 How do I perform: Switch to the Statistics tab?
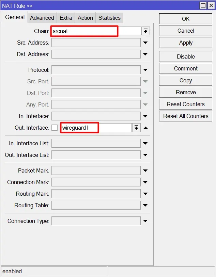109,18
